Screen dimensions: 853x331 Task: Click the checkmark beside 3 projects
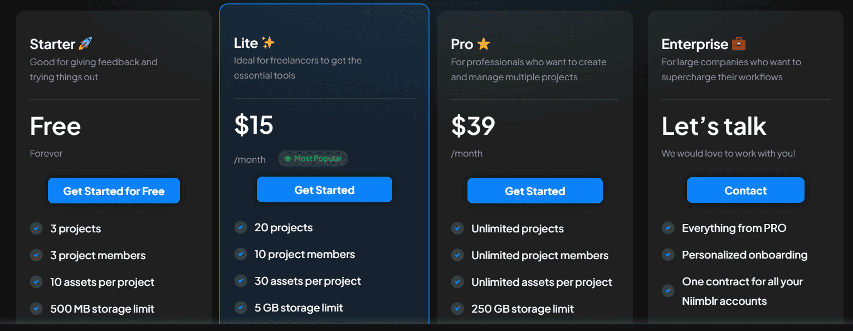click(x=36, y=228)
